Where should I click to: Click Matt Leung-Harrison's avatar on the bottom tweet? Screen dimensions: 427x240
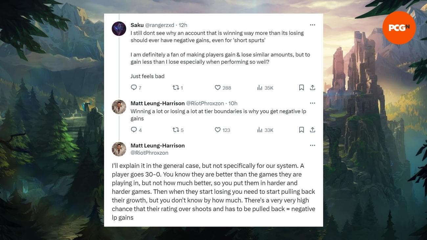[x=119, y=149]
